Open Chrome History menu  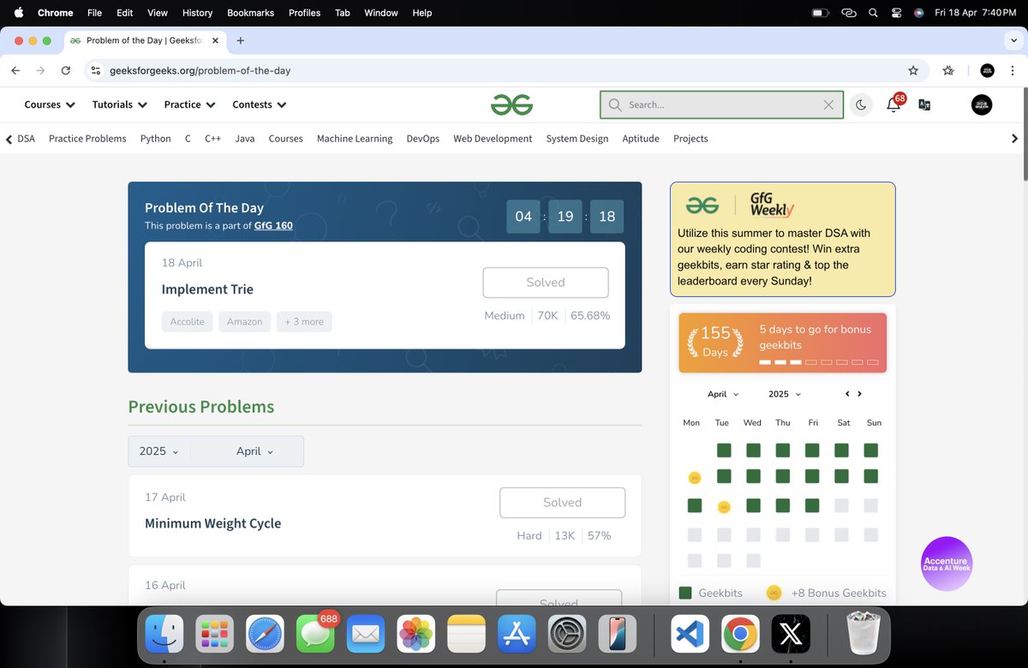coord(197,13)
